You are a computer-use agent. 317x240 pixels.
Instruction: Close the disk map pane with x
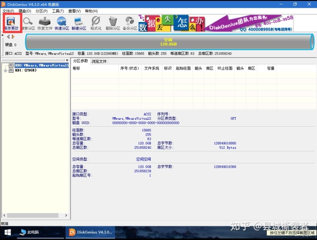coord(3,35)
